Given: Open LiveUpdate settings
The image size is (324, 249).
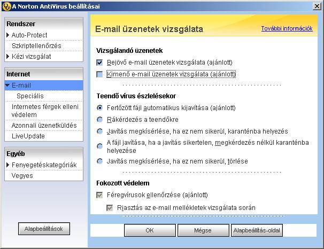Looking at the screenshot, I should tap(28, 136).
